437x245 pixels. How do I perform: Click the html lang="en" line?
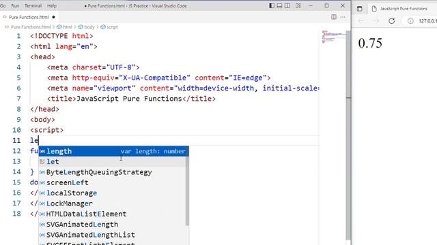[x=64, y=46]
